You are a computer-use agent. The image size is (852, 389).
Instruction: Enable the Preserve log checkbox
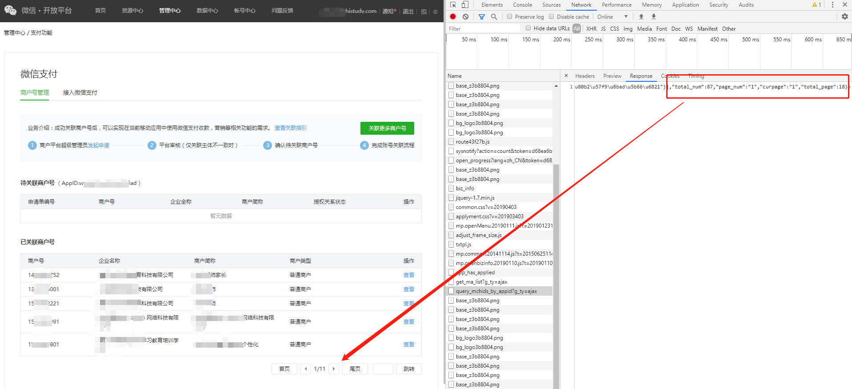(x=510, y=17)
